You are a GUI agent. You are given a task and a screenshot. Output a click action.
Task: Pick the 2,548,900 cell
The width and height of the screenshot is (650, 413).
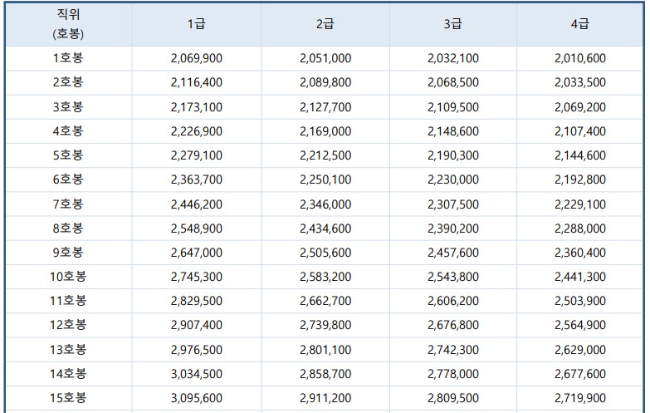tap(197, 229)
